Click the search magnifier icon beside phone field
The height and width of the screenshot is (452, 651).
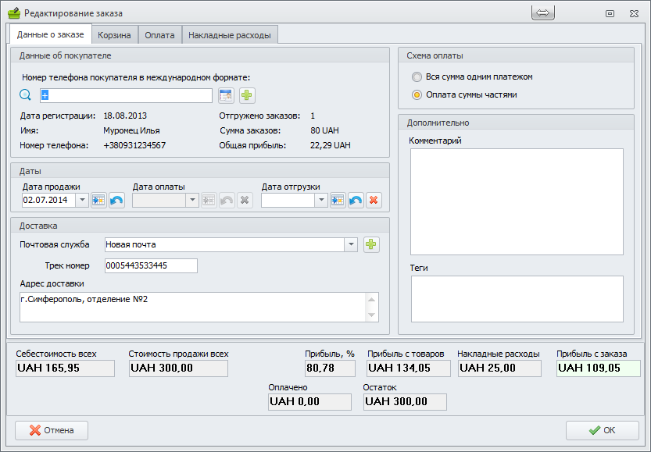25,95
